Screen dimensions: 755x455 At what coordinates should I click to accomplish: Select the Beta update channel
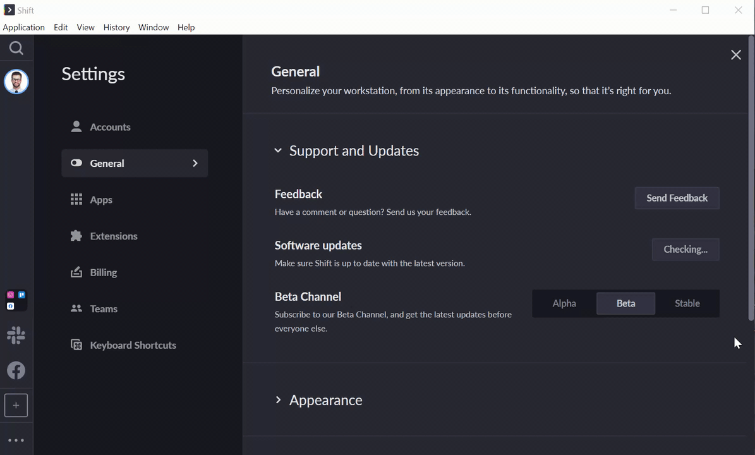click(x=625, y=303)
